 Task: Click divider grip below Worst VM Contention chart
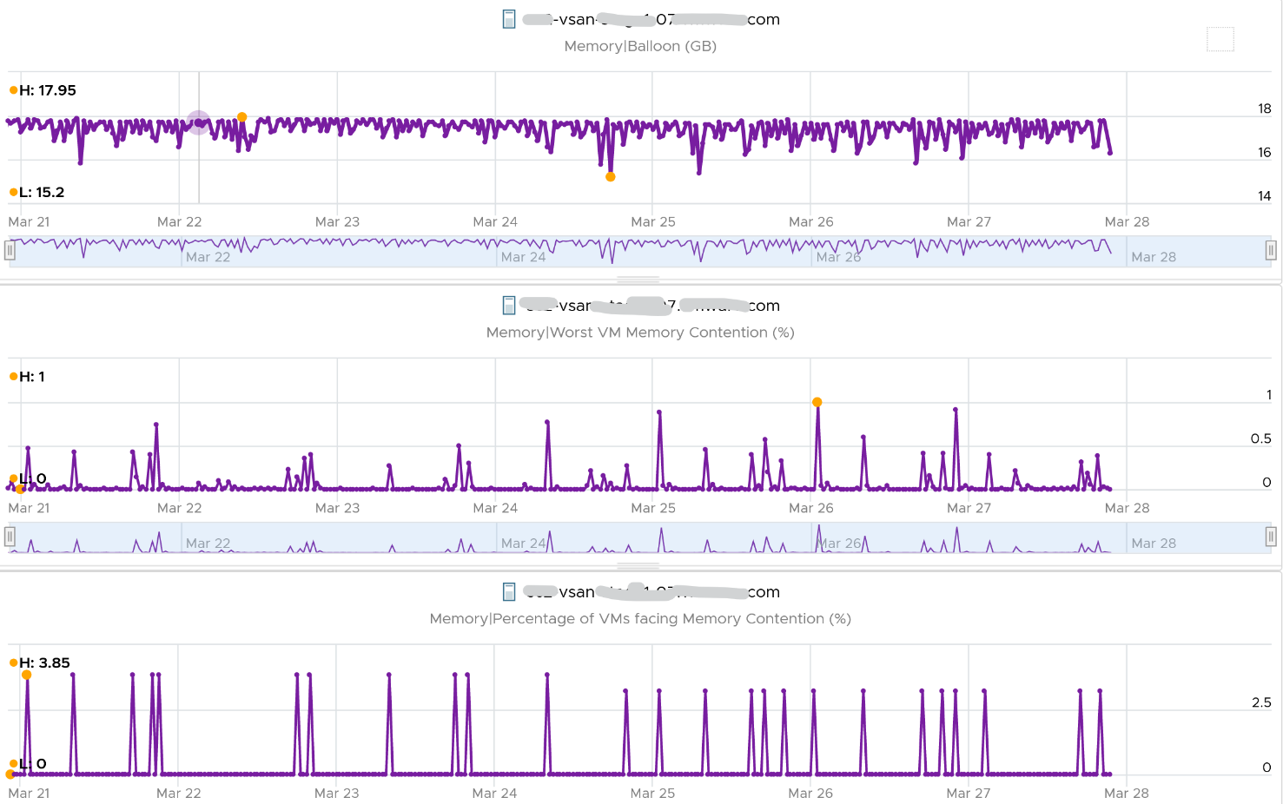pos(638,566)
